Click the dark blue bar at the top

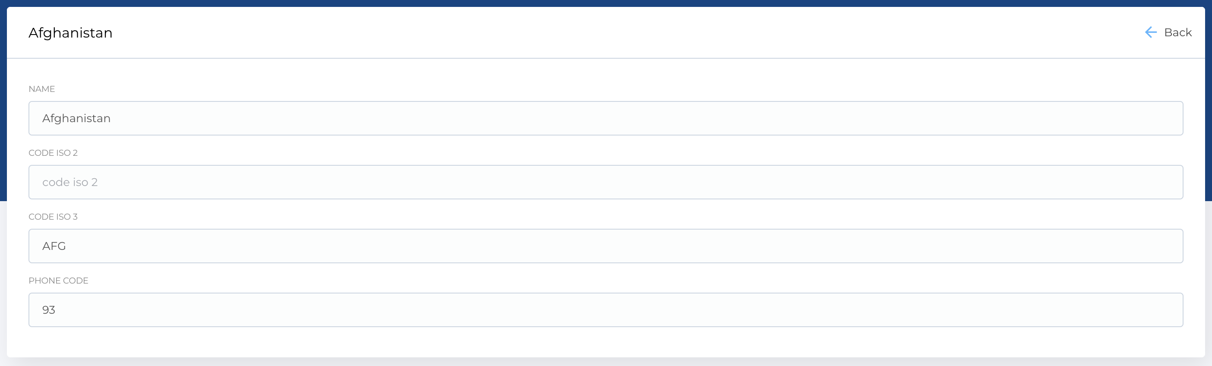[606, 3]
